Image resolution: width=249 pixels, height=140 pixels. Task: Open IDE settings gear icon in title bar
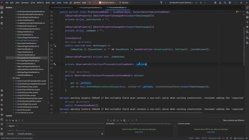[230, 3]
